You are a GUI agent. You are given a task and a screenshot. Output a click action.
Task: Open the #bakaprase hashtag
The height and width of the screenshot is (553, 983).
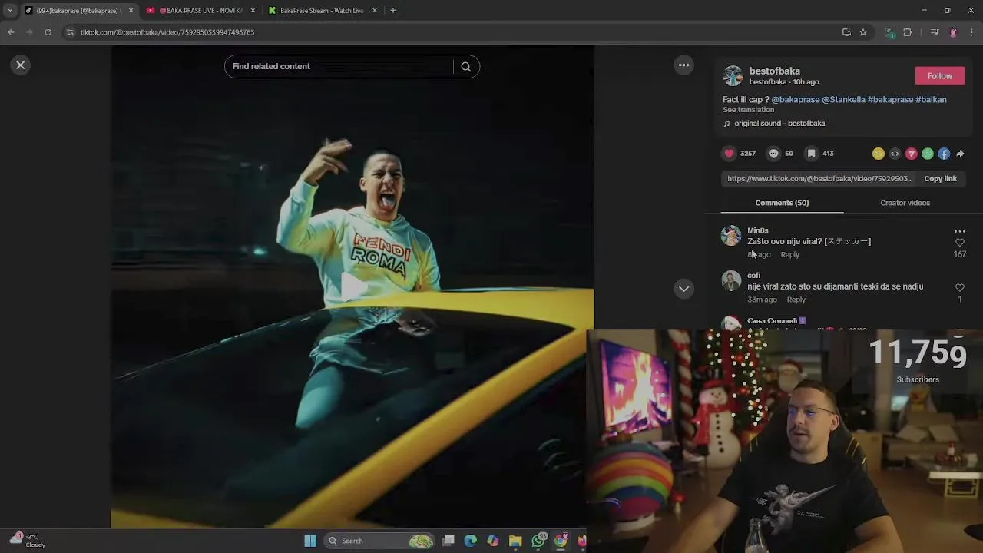pos(890,100)
